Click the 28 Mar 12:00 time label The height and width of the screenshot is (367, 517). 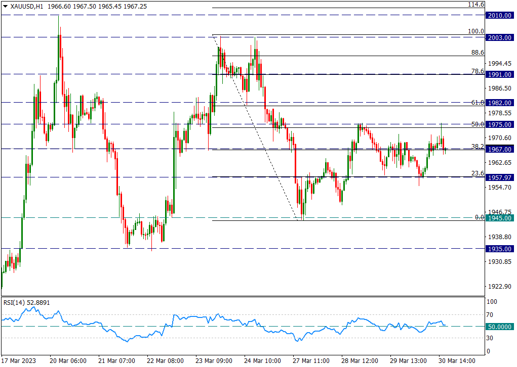pos(360,361)
